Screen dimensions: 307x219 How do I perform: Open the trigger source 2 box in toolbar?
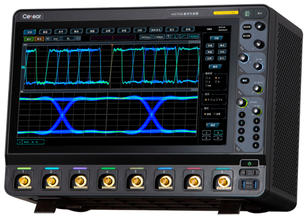pos(175,36)
